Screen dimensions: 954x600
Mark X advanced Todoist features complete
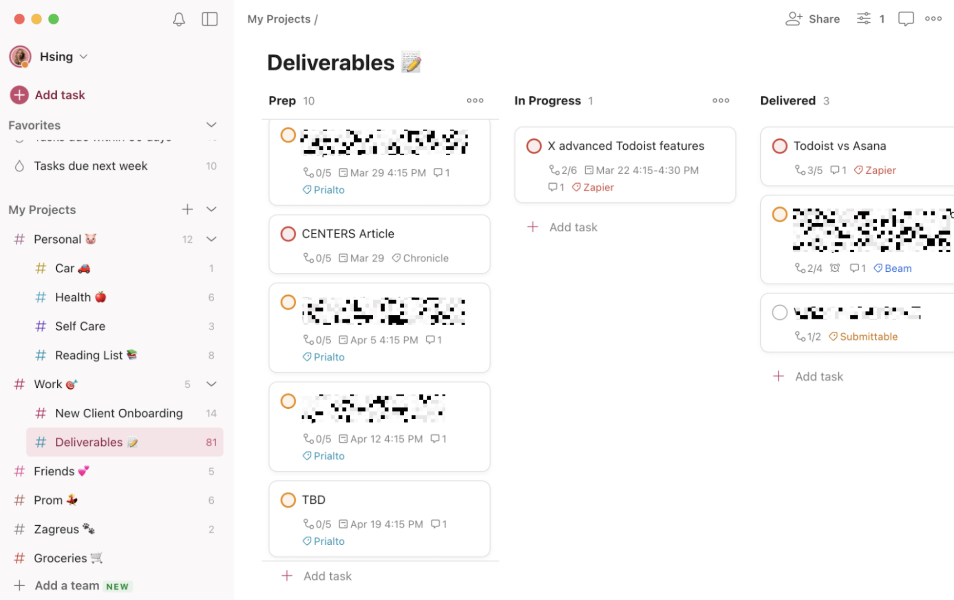[534, 146]
